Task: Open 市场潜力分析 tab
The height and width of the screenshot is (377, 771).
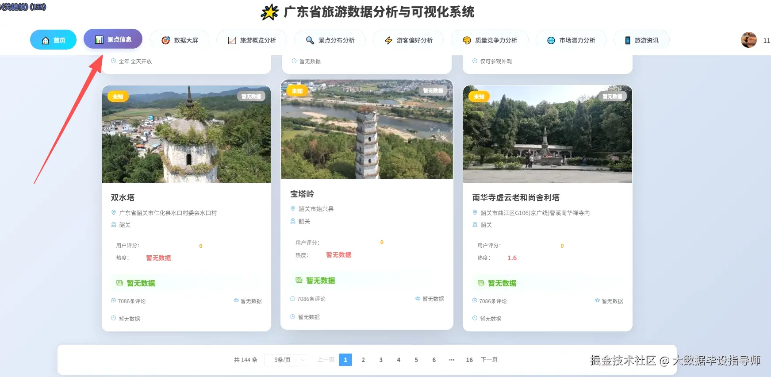Action: [x=571, y=40]
